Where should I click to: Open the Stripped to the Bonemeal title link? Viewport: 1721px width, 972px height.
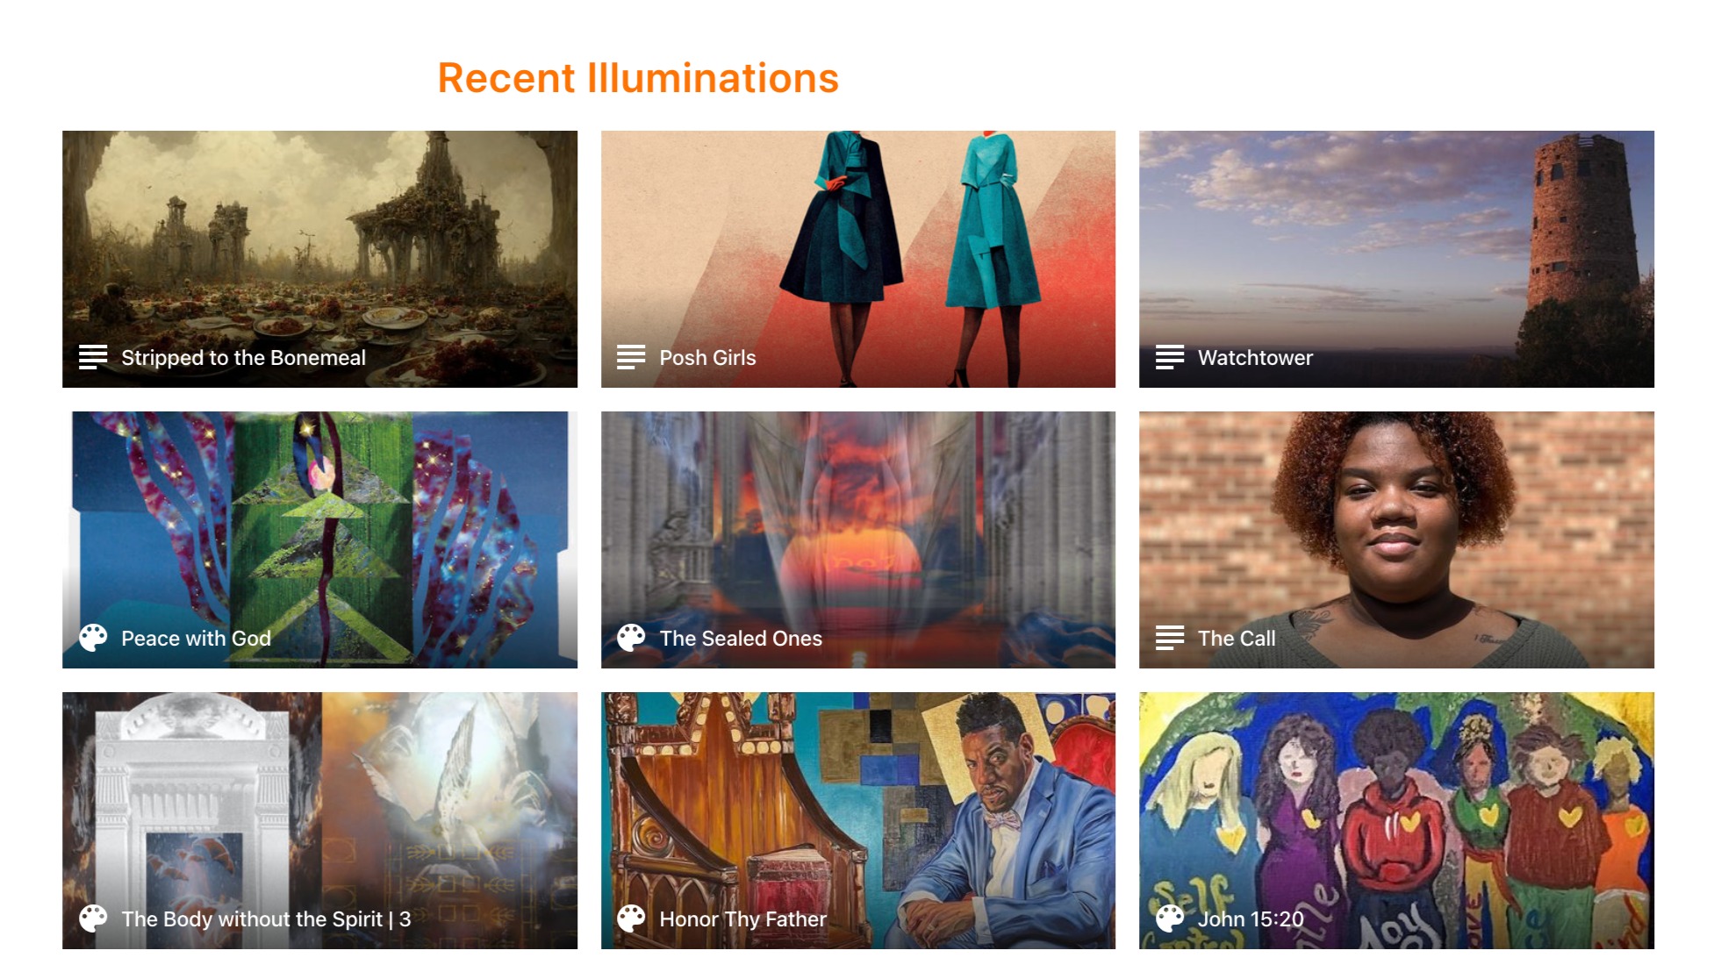tap(243, 358)
